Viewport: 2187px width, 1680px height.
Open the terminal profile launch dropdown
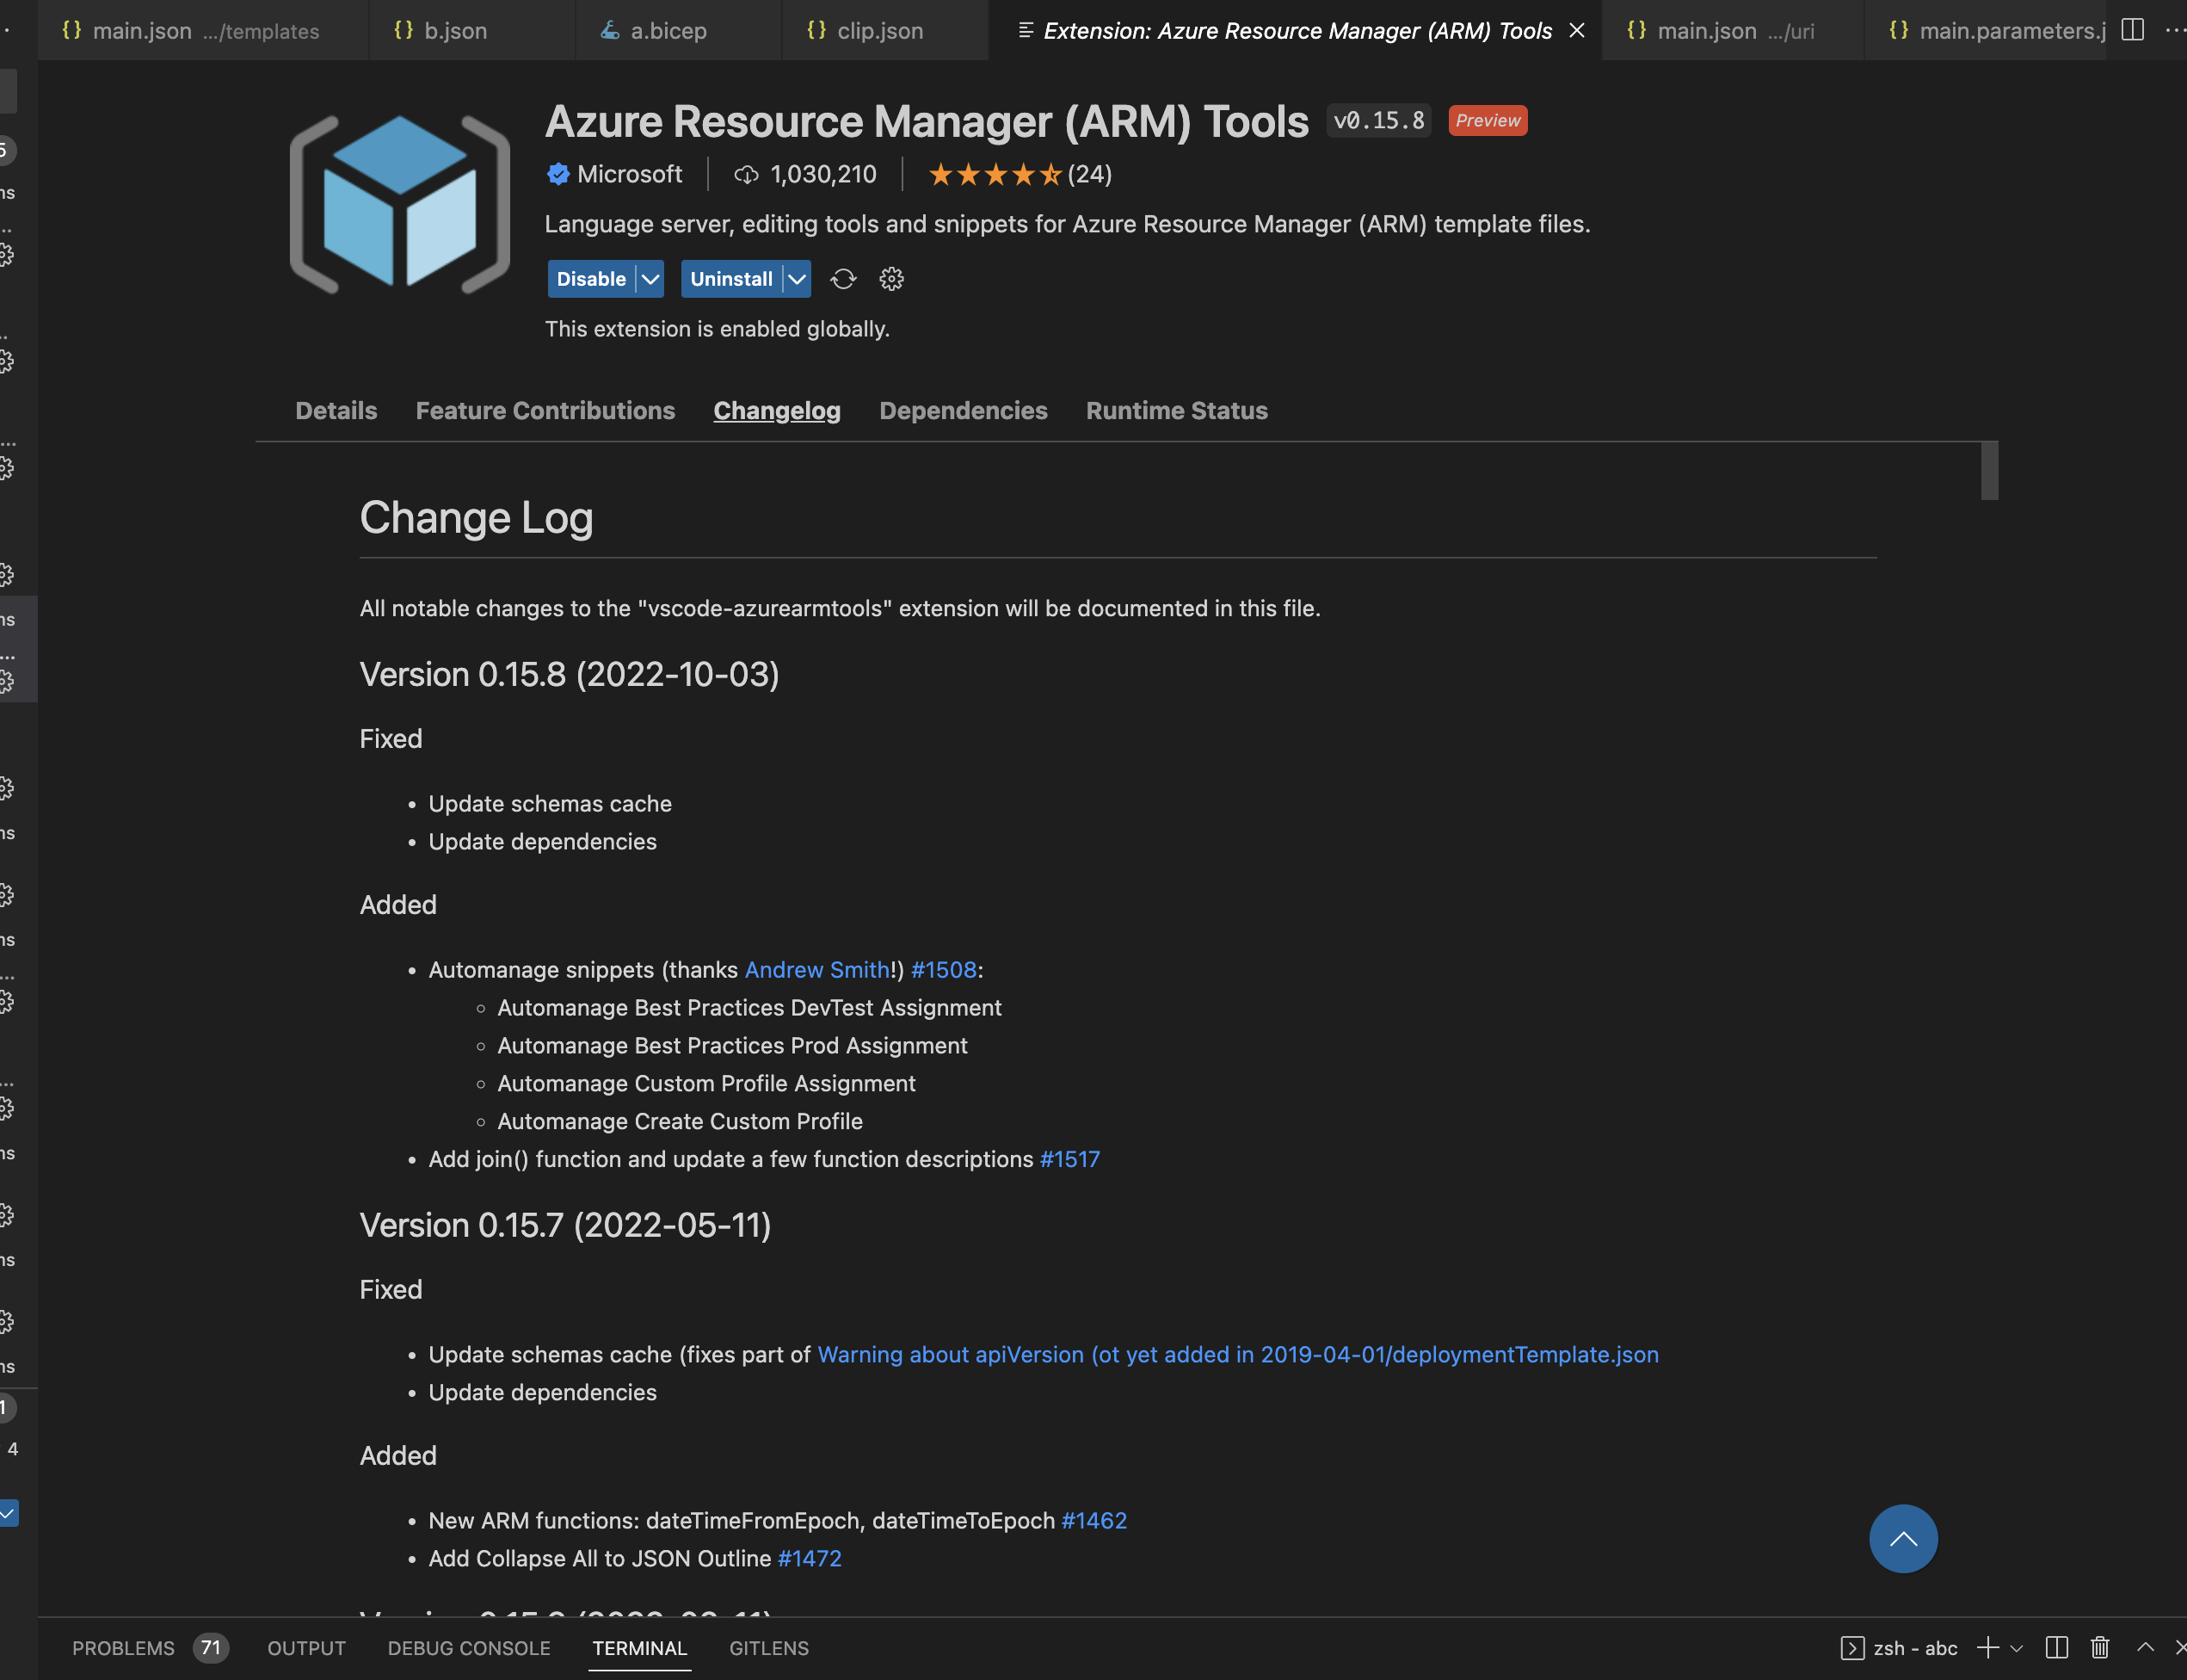2016,1648
